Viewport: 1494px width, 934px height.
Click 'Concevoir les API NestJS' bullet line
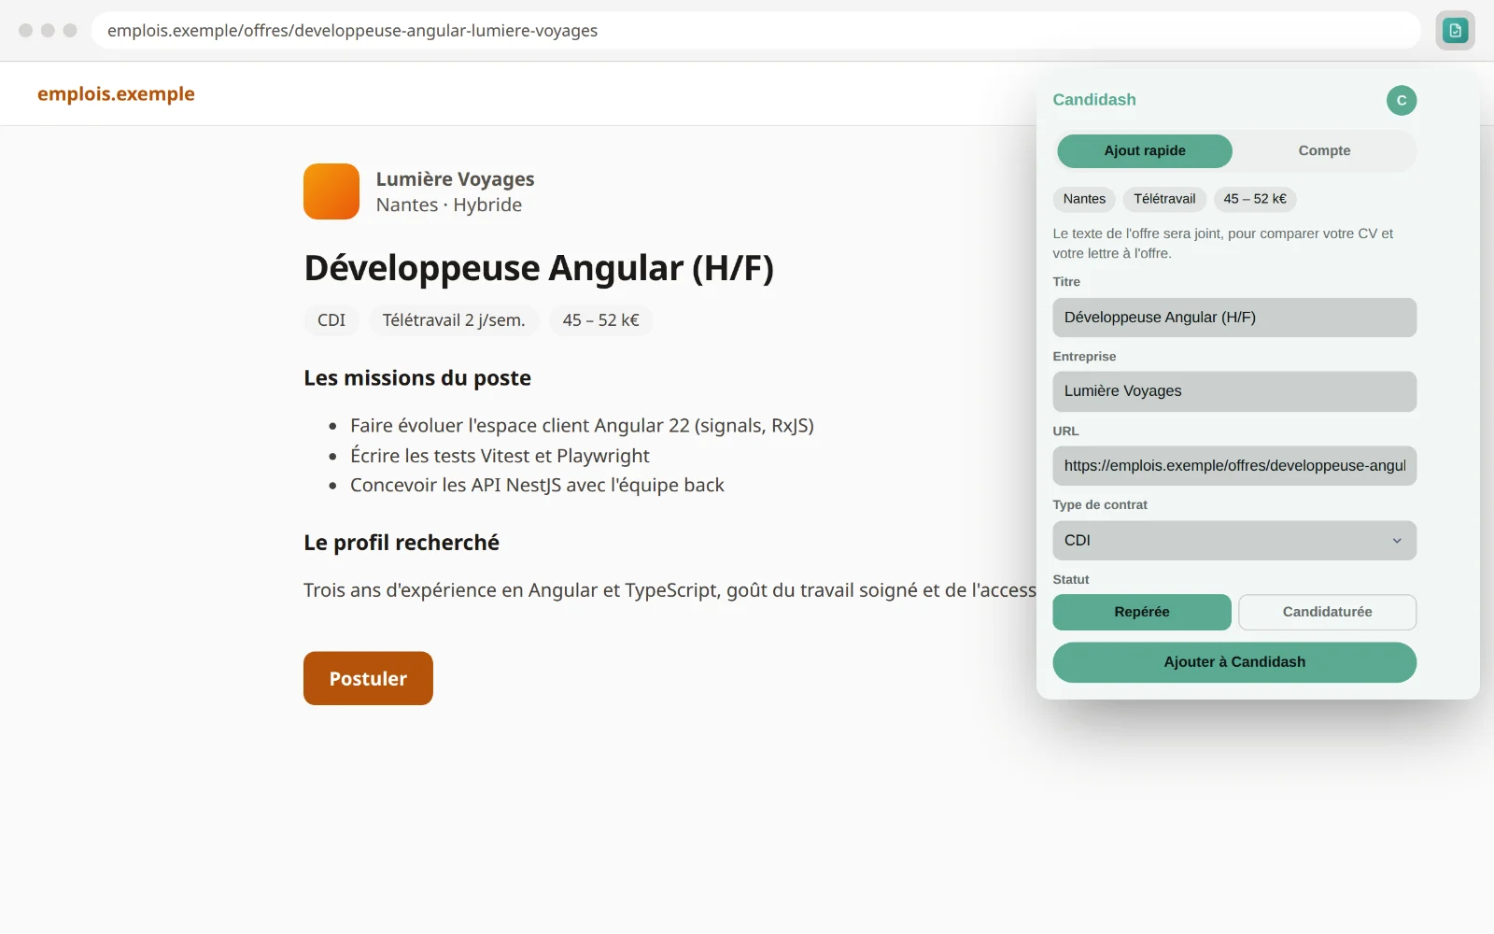pyautogui.click(x=537, y=485)
